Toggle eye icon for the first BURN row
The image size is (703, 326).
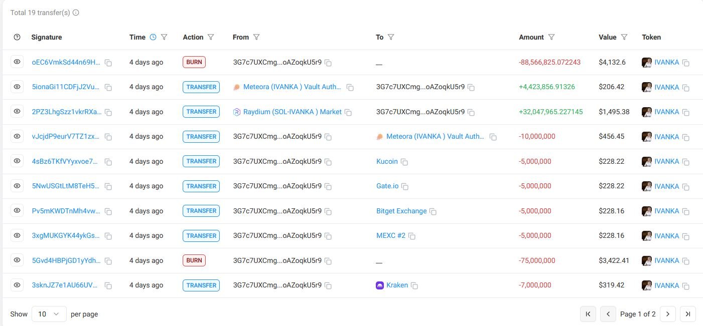click(17, 62)
